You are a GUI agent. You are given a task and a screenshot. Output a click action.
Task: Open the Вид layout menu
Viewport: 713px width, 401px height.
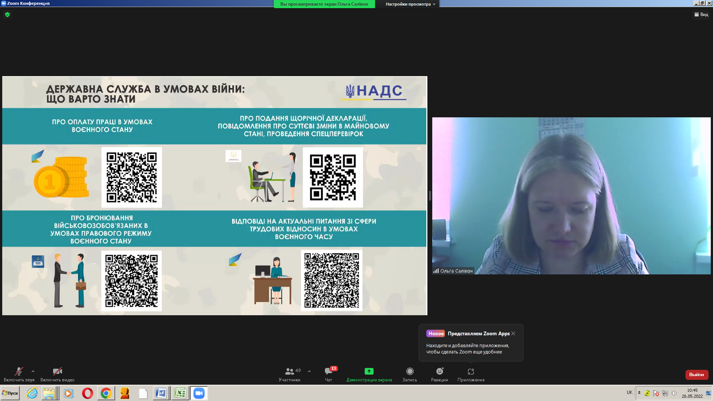(701, 14)
